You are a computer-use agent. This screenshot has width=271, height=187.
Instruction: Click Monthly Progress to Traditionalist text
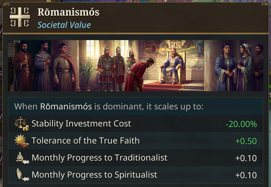[99, 158]
